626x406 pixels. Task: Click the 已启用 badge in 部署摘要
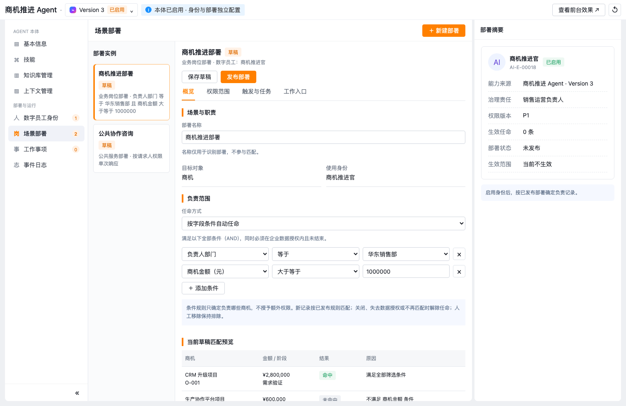pos(554,62)
